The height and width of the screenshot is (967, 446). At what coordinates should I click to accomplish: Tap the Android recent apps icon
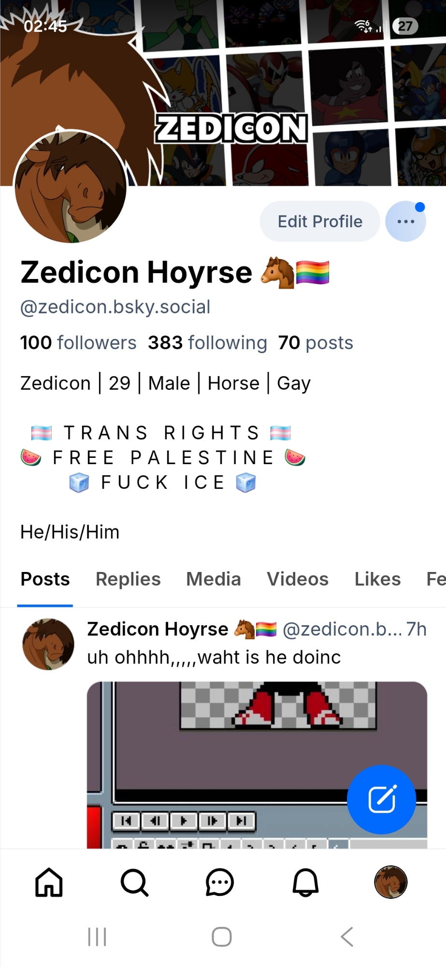click(97, 937)
